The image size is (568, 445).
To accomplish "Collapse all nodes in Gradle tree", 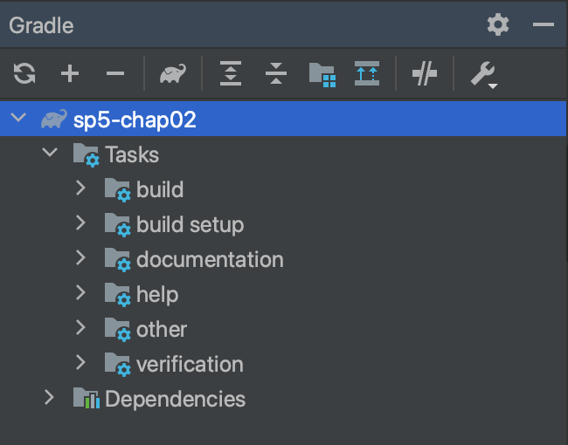I will point(275,73).
